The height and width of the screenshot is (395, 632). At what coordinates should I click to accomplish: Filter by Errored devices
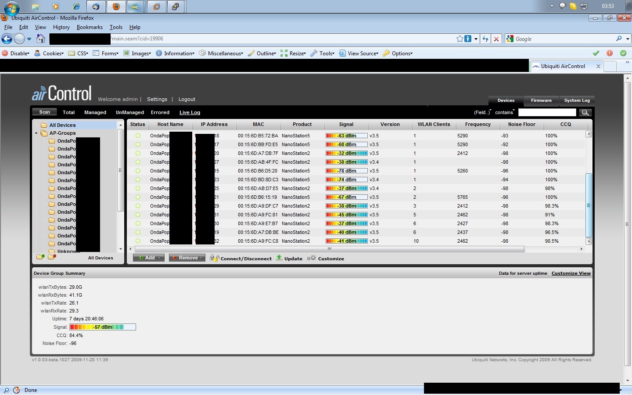[x=160, y=112]
